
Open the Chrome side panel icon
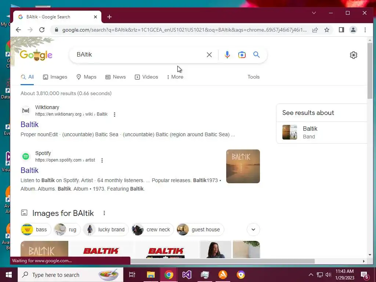[341, 30]
